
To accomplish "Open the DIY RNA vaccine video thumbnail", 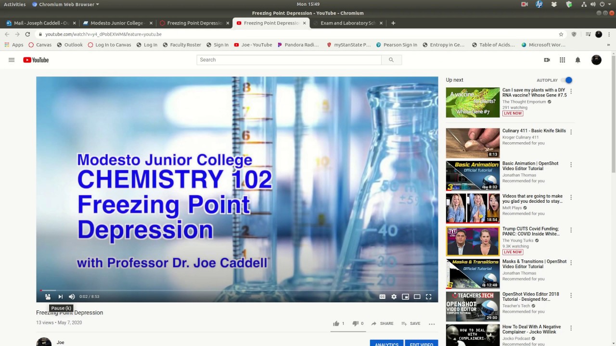I will [x=473, y=102].
